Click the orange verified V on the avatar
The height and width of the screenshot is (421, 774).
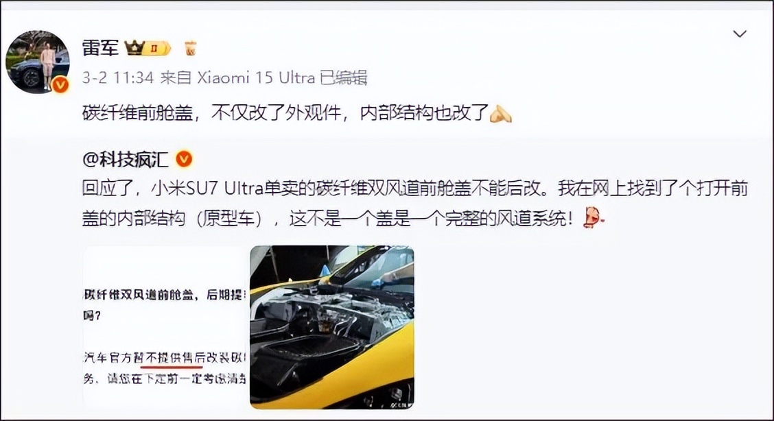[x=60, y=85]
